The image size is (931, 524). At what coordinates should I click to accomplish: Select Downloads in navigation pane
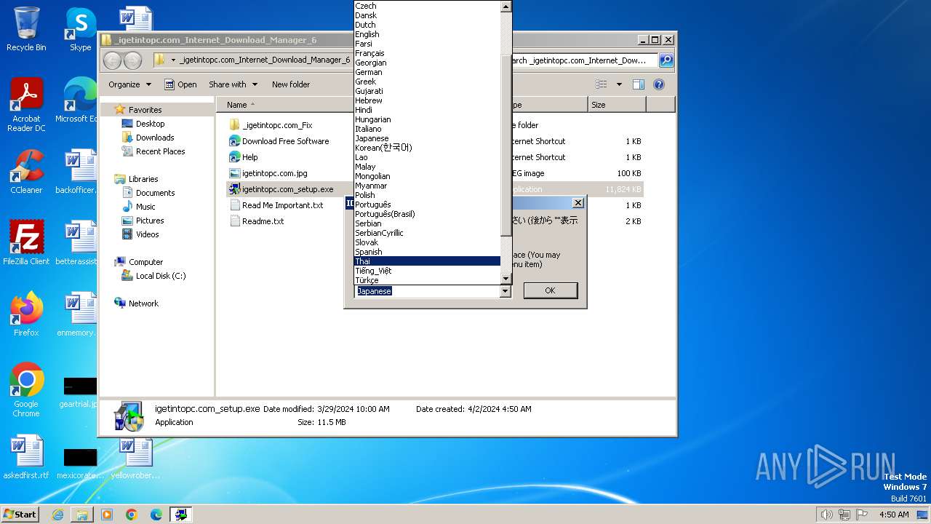coord(154,138)
